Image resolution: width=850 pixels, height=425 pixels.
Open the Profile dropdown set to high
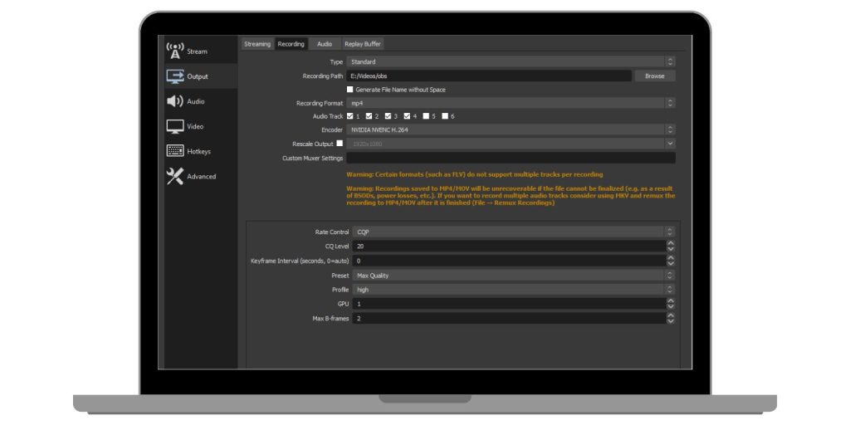(514, 290)
